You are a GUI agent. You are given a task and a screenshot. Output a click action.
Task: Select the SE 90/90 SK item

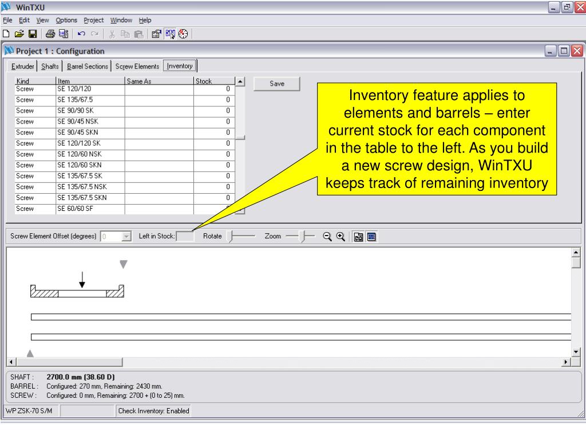coord(90,110)
